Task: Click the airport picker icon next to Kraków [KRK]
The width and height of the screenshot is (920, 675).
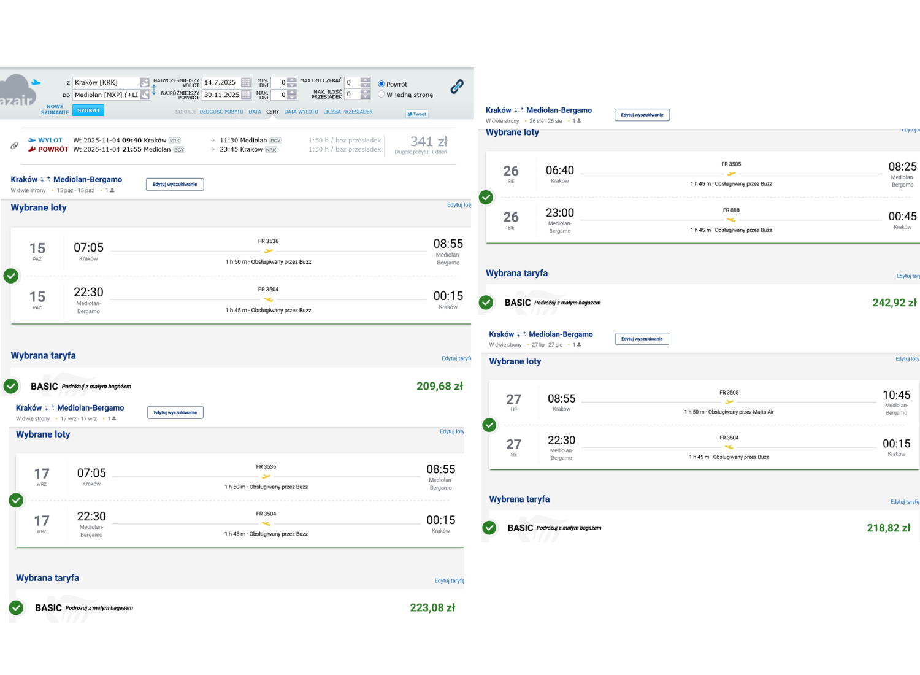Action: [x=145, y=82]
